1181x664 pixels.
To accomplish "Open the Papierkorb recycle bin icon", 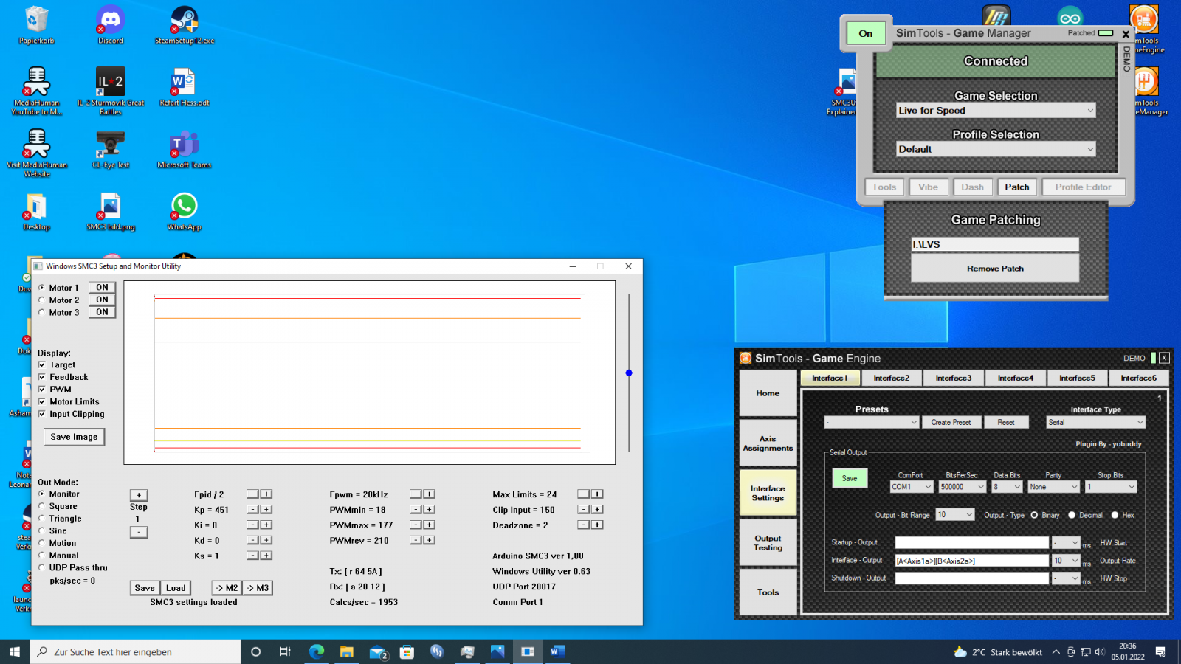I will 36,24.
